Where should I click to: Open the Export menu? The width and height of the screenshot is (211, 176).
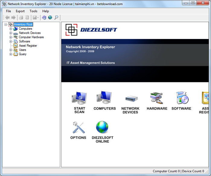(20, 11)
